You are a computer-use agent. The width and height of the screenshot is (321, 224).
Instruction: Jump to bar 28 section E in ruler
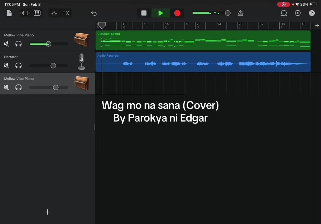(x=240, y=26)
